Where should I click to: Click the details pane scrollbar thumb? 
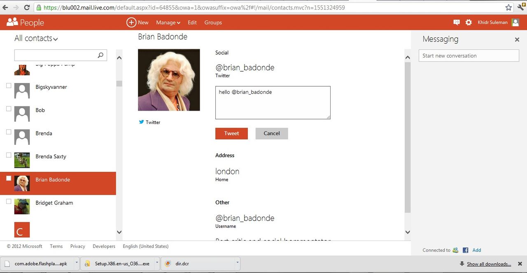click(408, 138)
